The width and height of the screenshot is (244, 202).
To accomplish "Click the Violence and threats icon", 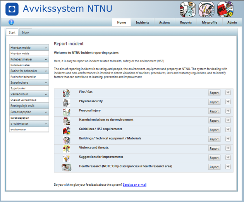I will [67, 149].
